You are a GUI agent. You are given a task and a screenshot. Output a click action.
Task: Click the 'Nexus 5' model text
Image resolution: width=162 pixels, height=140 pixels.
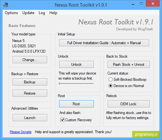(18, 41)
